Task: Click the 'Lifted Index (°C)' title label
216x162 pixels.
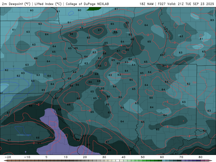Action: (x=48, y=4)
